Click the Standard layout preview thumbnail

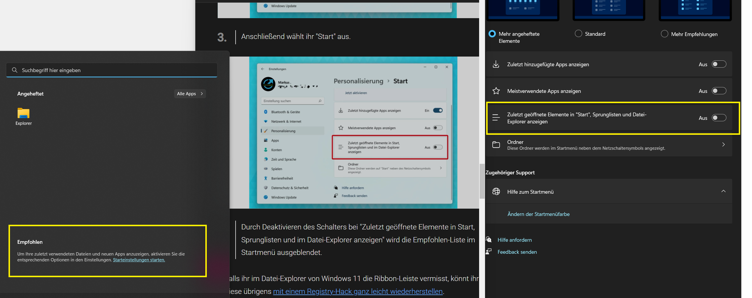pos(609,10)
